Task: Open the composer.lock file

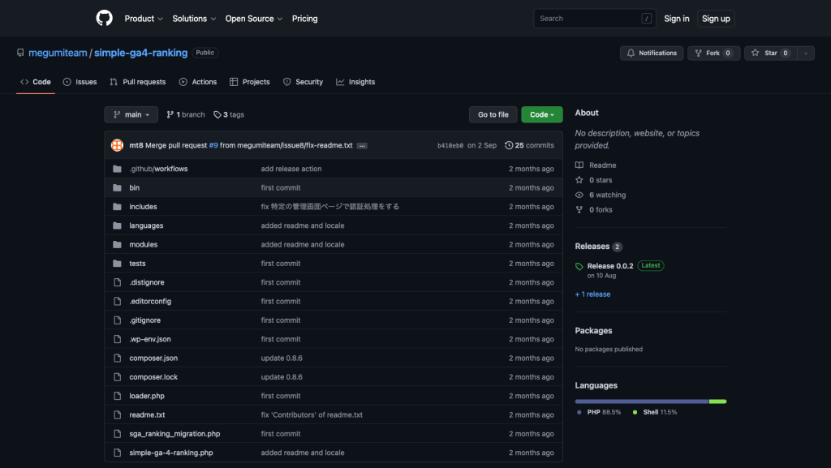Action: pos(153,377)
